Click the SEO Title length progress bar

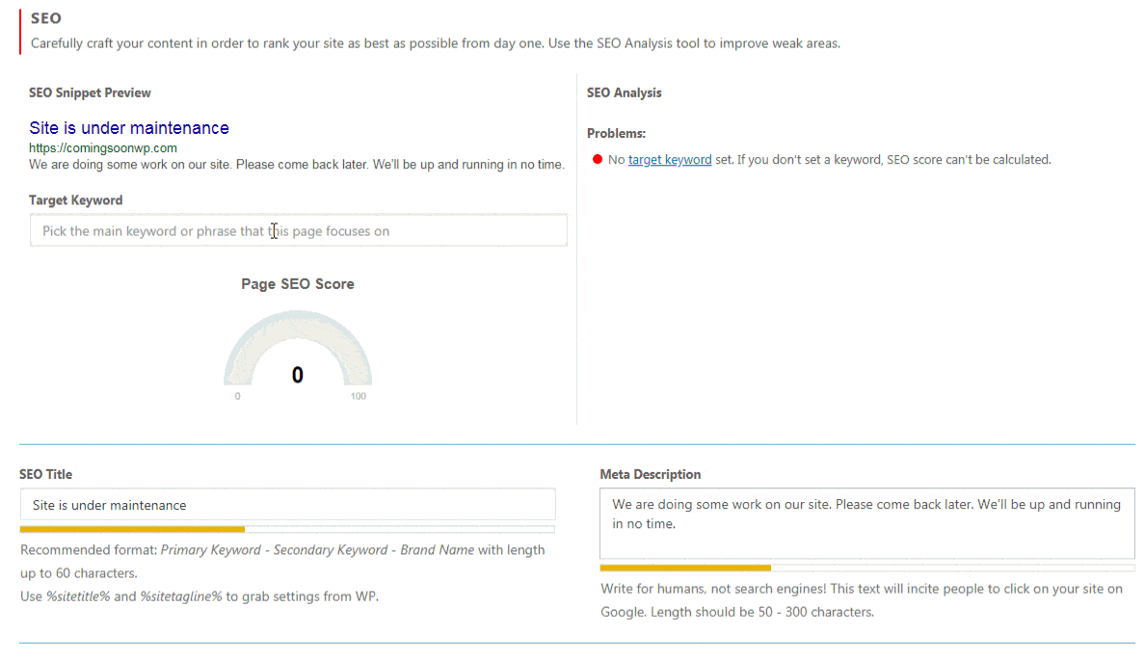pos(287,529)
